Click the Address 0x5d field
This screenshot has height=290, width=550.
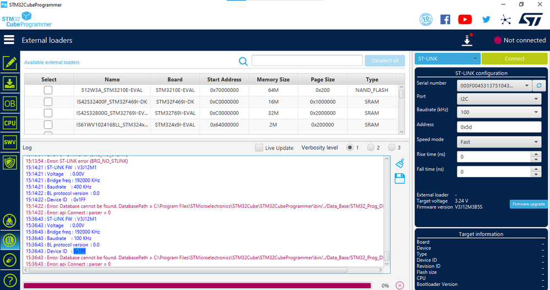499,127
